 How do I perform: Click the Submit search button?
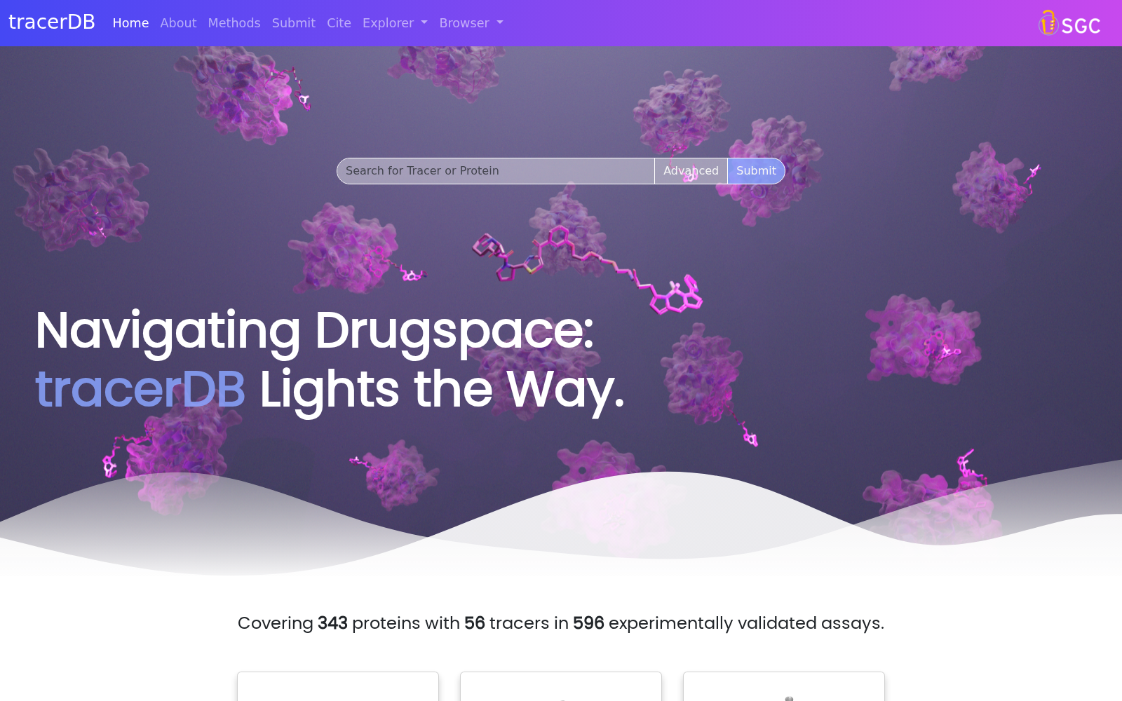756,171
